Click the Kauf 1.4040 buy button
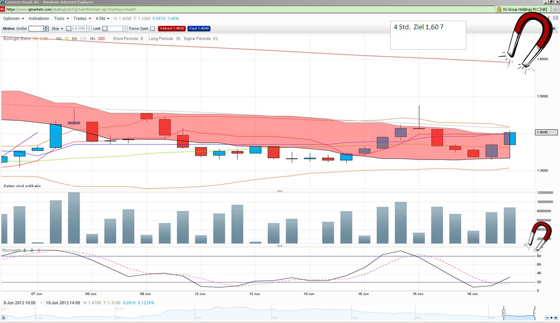The image size is (560, 323). [199, 28]
